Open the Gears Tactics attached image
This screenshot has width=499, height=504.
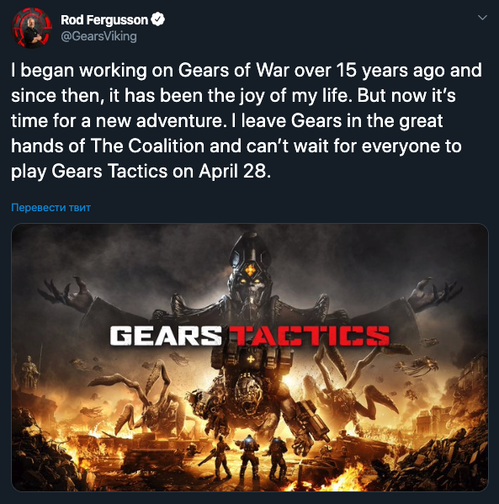point(250,357)
